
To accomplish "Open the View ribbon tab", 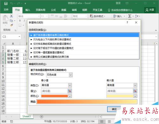I will pyautogui.click(x=85, y=10).
